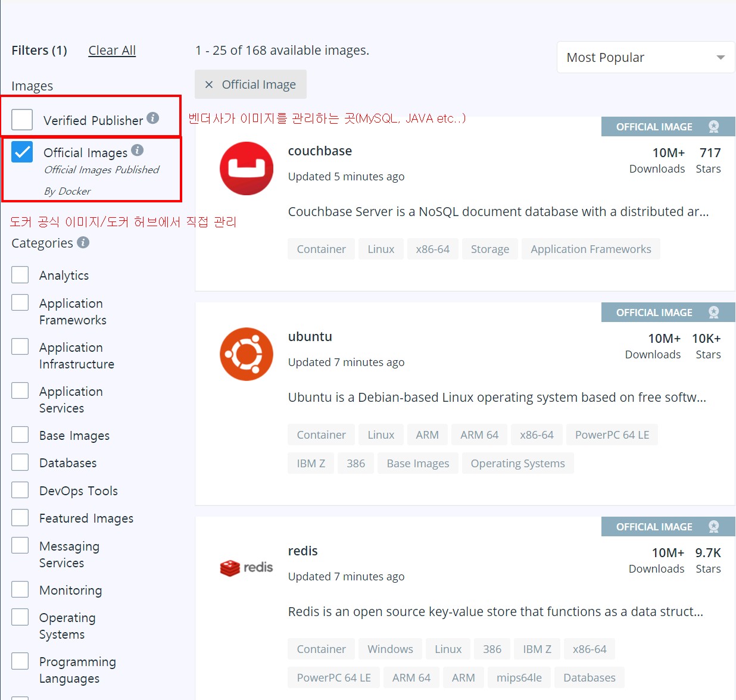Click the mips64le tag on redis
Screen dimensions: 736x700
click(x=519, y=677)
